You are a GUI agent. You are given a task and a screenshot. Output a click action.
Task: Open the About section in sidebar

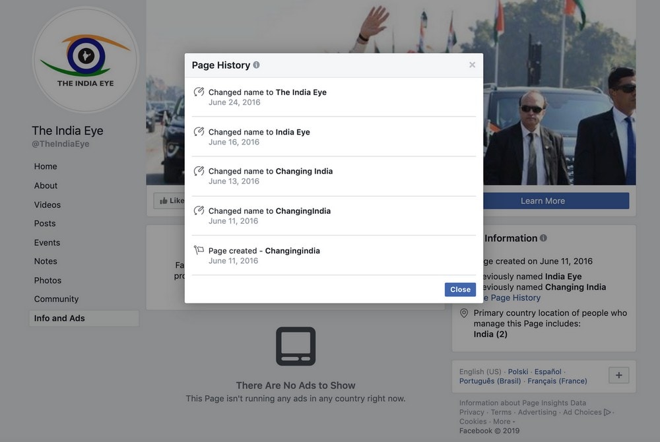46,185
